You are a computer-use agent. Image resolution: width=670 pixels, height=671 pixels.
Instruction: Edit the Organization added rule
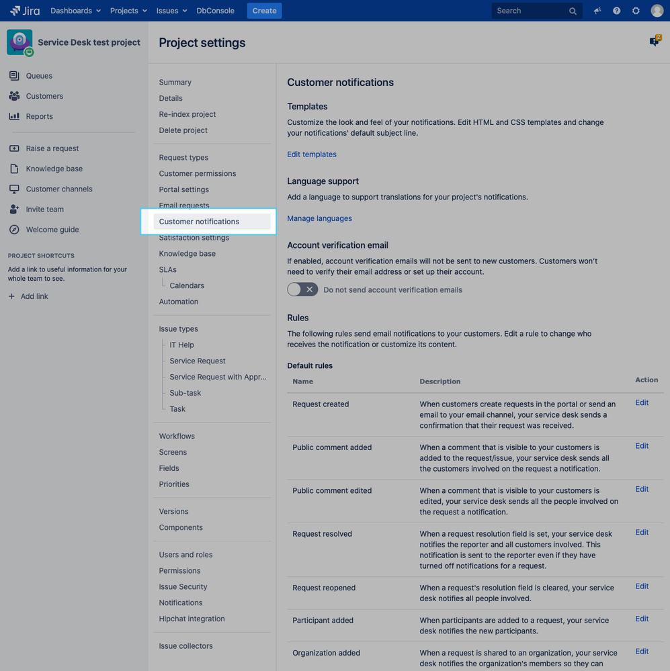click(642, 652)
